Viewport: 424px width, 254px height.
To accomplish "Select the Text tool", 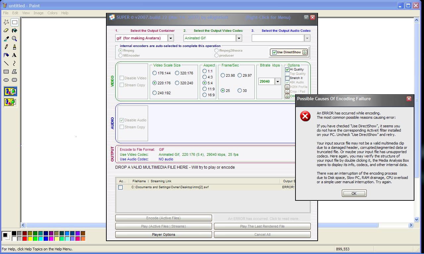I will (14, 55).
